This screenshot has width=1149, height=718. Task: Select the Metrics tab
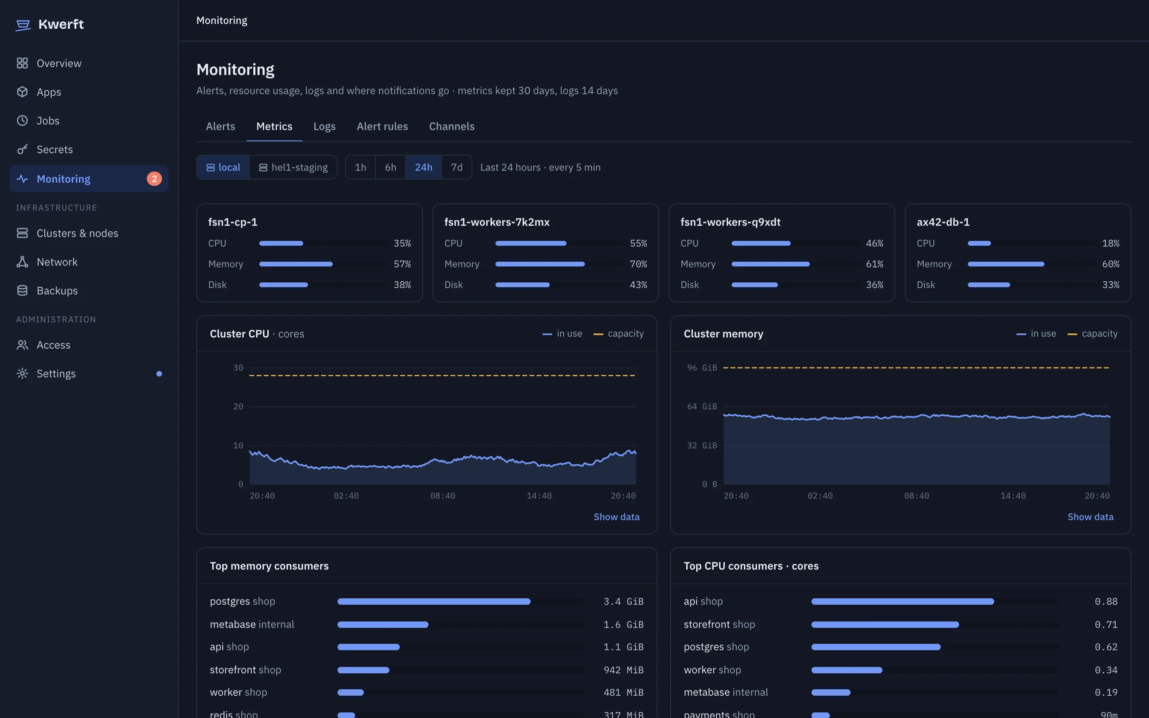point(274,126)
